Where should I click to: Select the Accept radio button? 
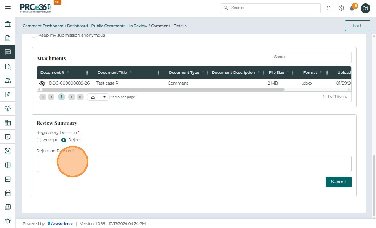tap(39, 140)
